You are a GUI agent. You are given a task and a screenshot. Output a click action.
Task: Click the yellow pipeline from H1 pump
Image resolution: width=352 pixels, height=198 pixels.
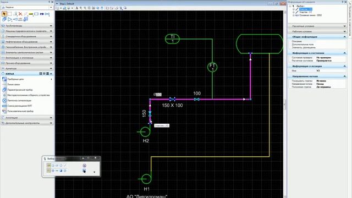pyautogui.click(x=210, y=157)
